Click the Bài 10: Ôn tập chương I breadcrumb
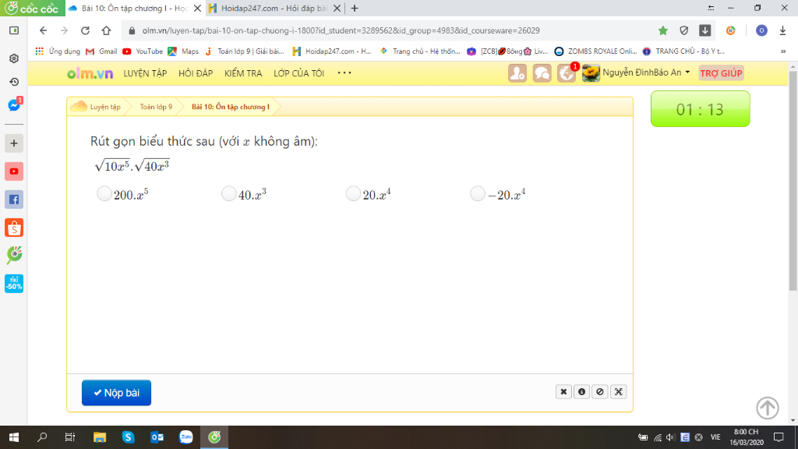 coord(231,107)
